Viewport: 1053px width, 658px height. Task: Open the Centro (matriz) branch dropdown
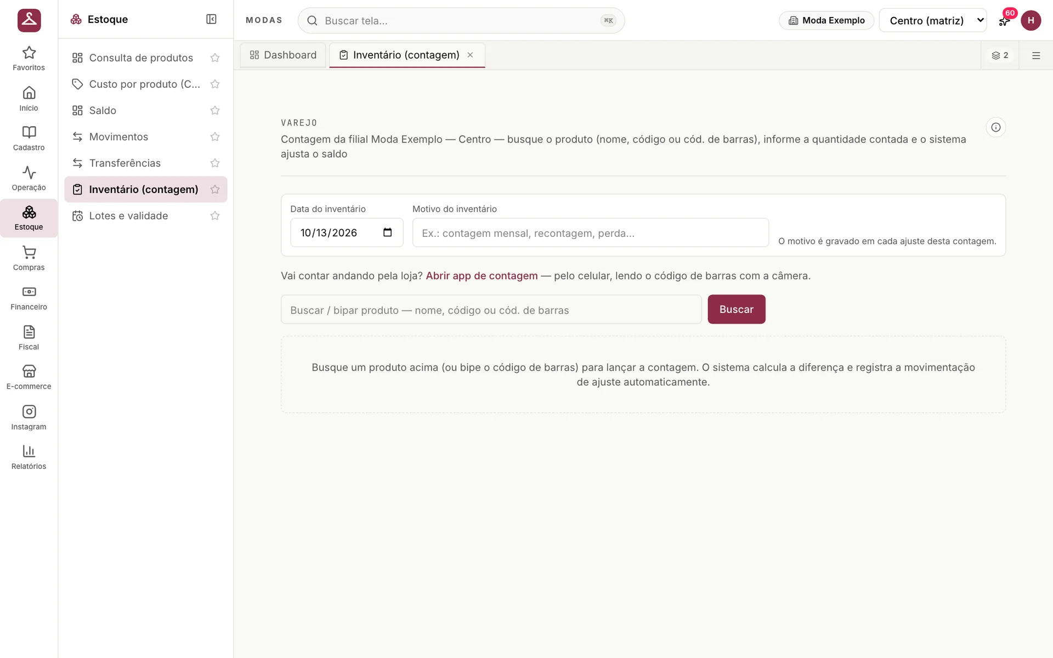(932, 20)
